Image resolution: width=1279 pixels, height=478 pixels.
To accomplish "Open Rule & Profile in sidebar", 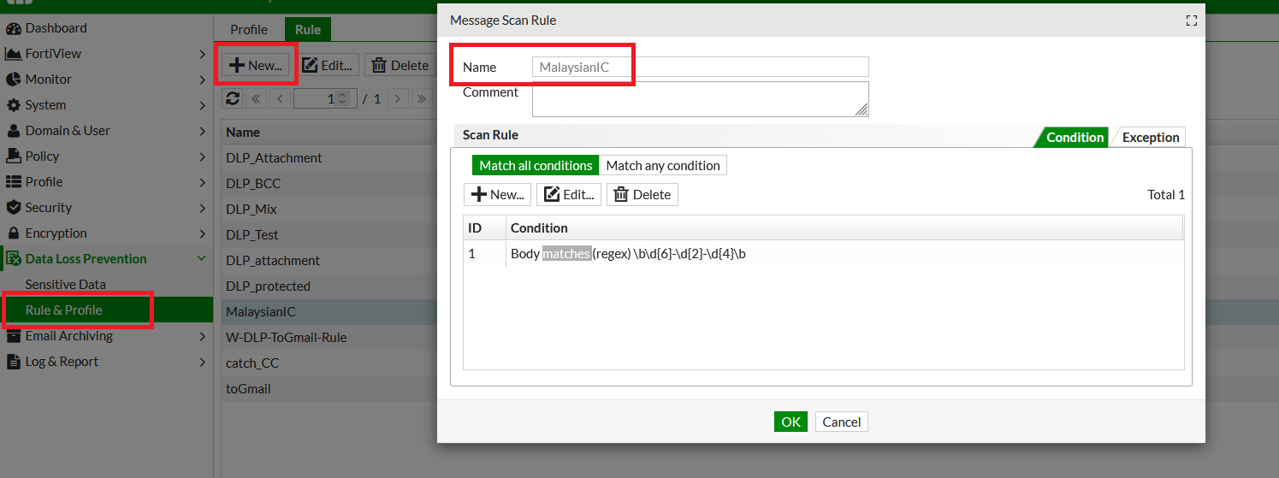I will [64, 310].
